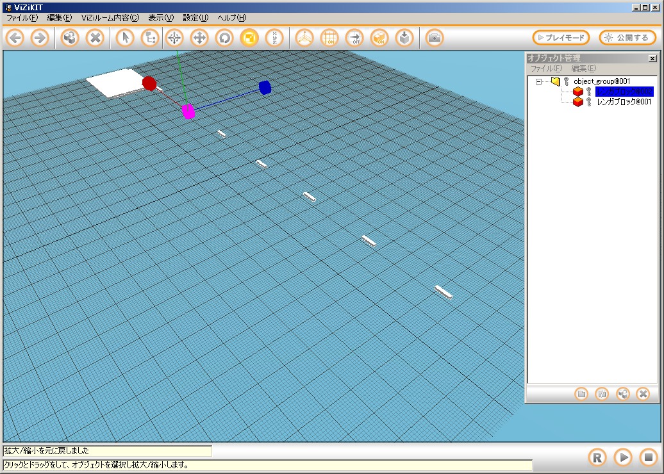The width and height of the screenshot is (664, 474).
Task: Click the new folder icon in object panel
Action: [x=581, y=394]
